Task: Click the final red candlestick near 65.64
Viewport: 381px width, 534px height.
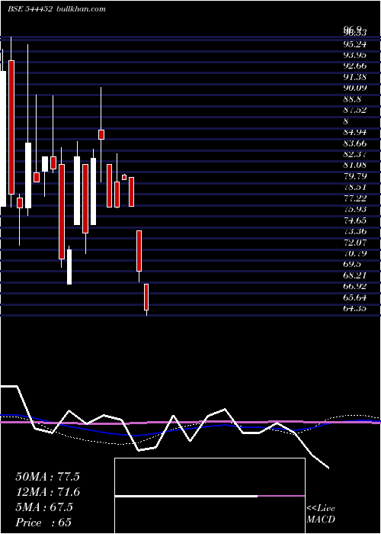Action: 146,297
